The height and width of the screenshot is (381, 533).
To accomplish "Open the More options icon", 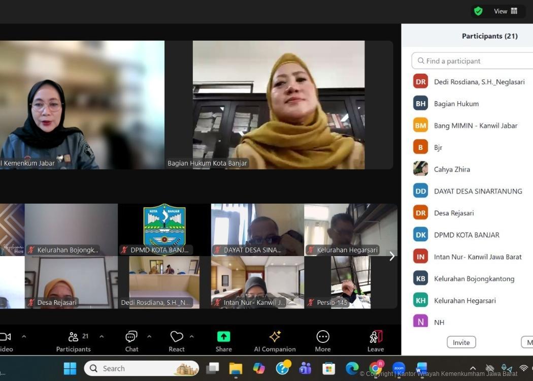I will (323, 337).
